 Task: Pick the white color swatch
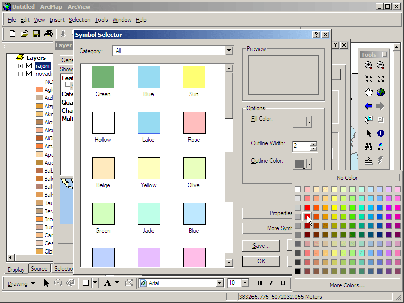(298, 189)
